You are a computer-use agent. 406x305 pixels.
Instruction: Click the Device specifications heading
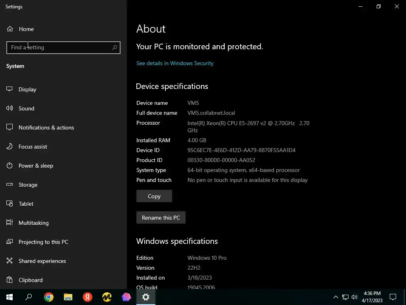pyautogui.click(x=172, y=86)
